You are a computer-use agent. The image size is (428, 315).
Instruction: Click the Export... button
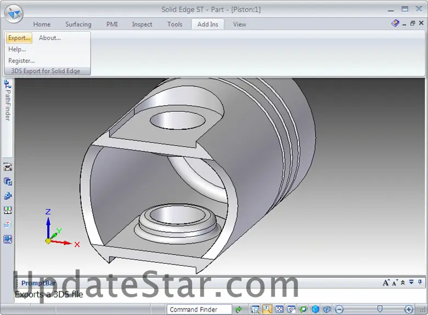(19, 38)
